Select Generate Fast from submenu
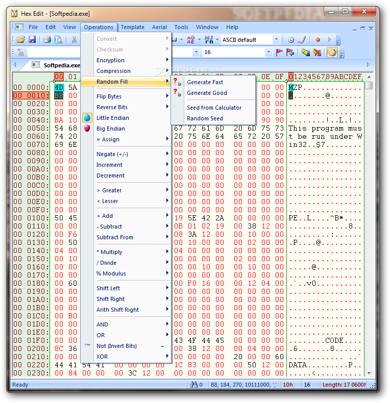 point(213,82)
